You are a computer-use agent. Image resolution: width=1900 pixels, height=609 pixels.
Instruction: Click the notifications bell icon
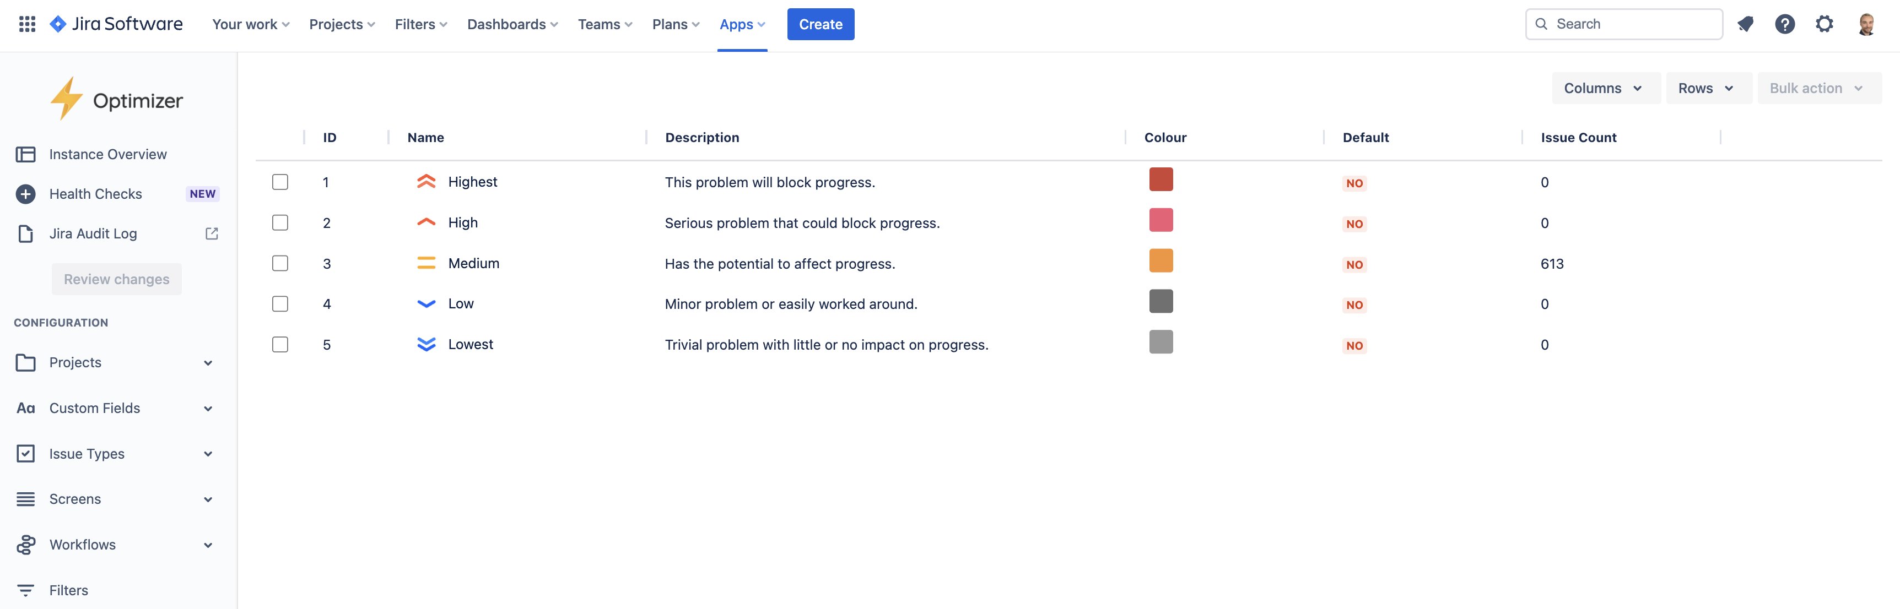pyautogui.click(x=1745, y=24)
